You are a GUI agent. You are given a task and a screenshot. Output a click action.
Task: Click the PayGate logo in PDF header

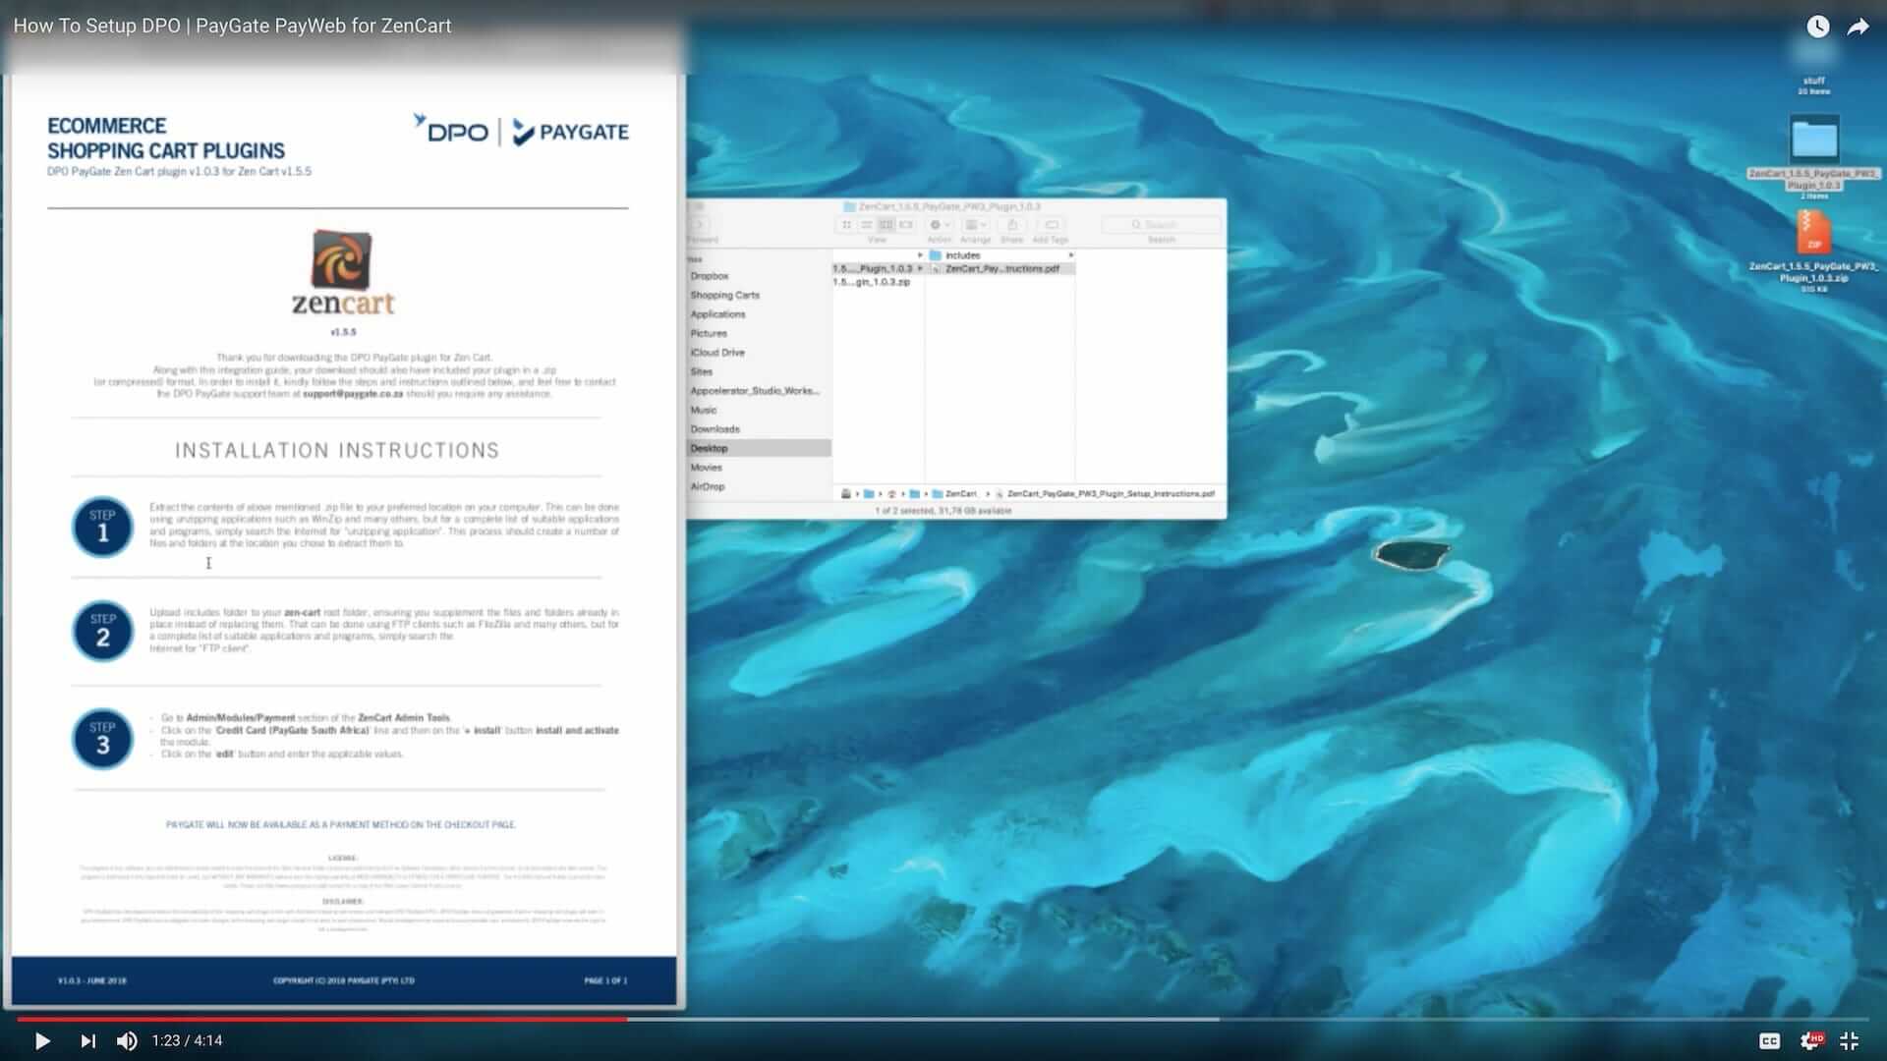[571, 132]
